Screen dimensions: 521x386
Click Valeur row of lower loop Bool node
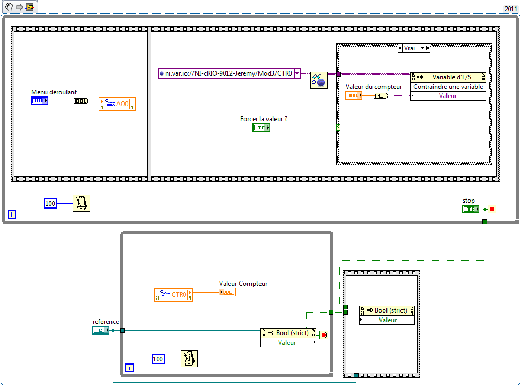288,343
